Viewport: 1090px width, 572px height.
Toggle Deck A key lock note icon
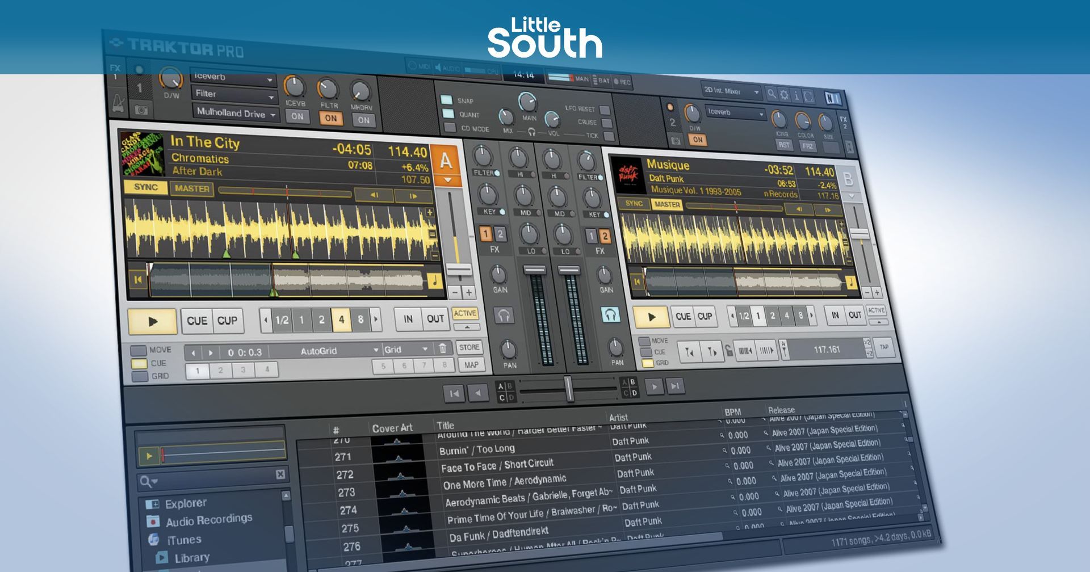click(x=434, y=280)
